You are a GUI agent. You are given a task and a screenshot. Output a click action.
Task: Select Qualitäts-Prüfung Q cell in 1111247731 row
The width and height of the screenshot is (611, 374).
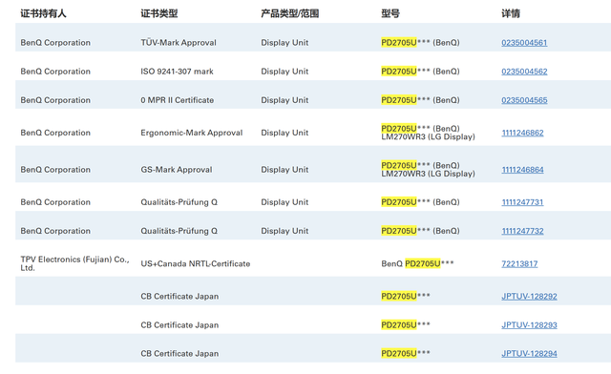tap(179, 202)
